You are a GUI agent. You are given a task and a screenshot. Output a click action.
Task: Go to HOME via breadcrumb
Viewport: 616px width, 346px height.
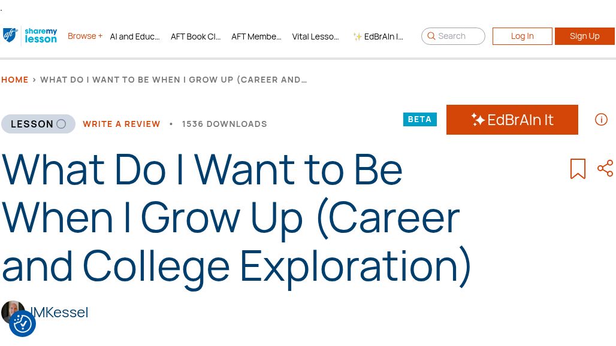point(15,80)
